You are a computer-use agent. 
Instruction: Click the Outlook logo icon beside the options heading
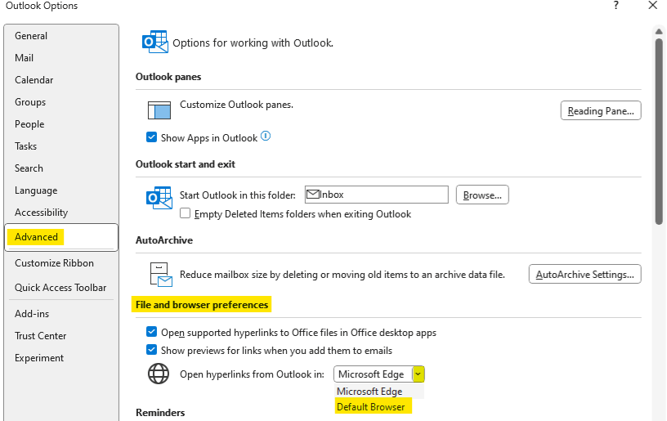pyautogui.click(x=154, y=43)
